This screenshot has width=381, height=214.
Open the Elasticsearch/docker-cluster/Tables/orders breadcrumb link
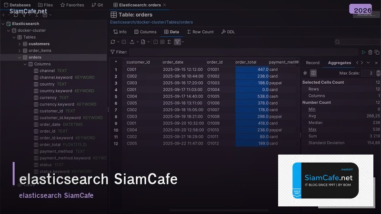point(151,22)
